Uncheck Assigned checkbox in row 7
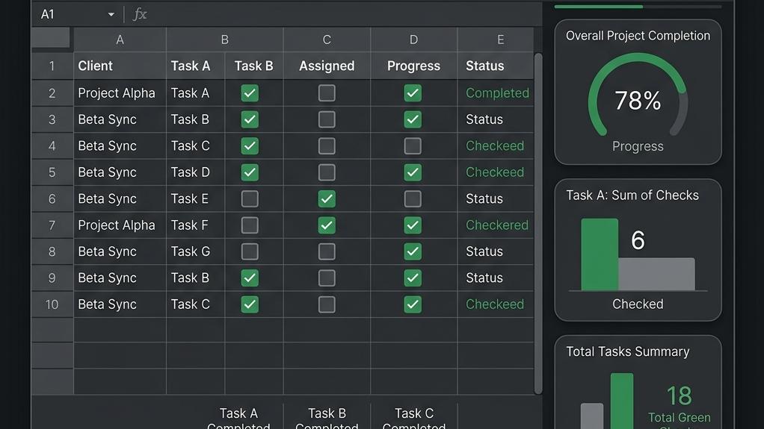Image resolution: width=764 pixels, height=429 pixels. click(x=327, y=225)
